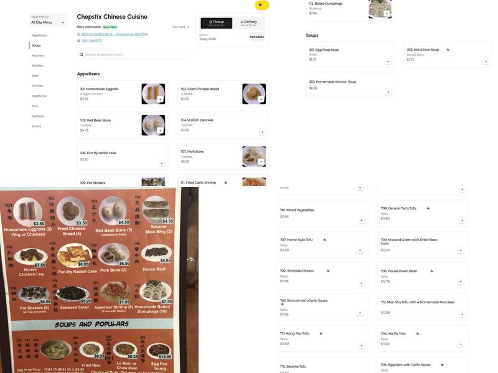Add Fried Chinese Bread with plus icon
Screen dimensions: 498x373
tap(261, 99)
